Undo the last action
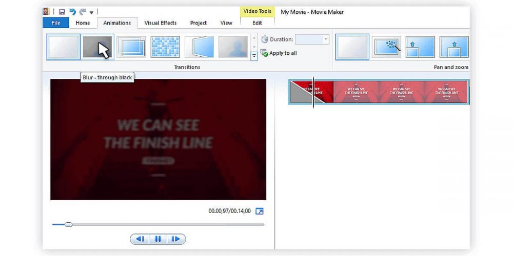Viewport: 513px width, 256px height. pos(72,12)
